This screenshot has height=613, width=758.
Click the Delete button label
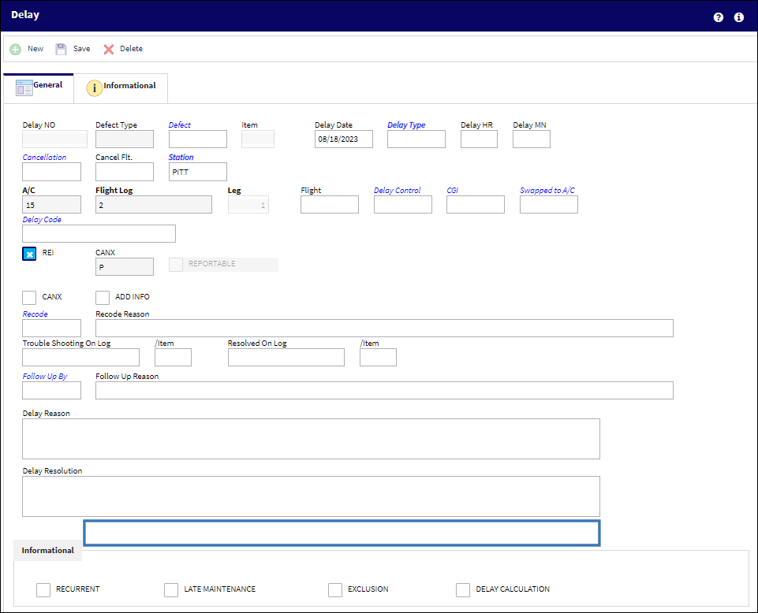coord(131,49)
